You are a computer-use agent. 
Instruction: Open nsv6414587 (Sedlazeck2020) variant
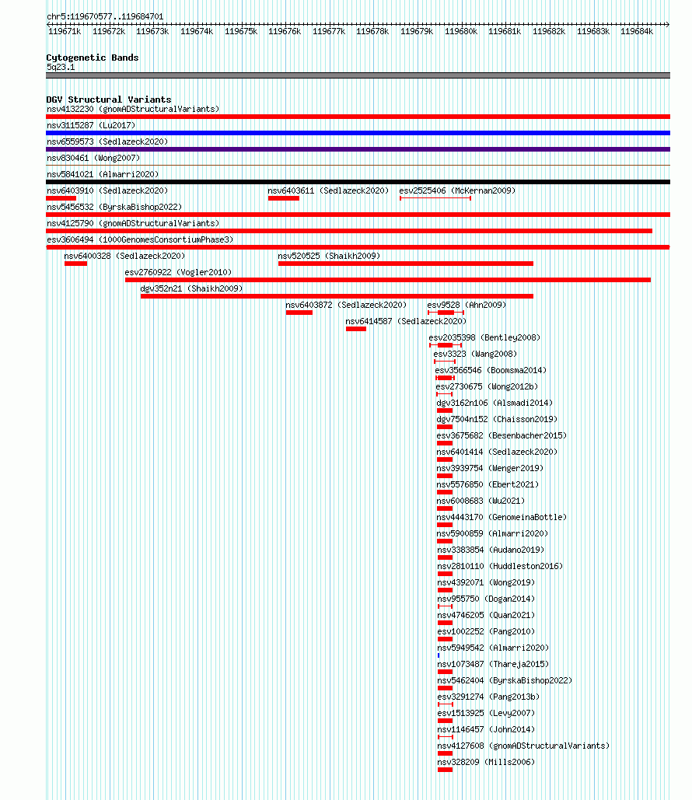(x=406, y=321)
